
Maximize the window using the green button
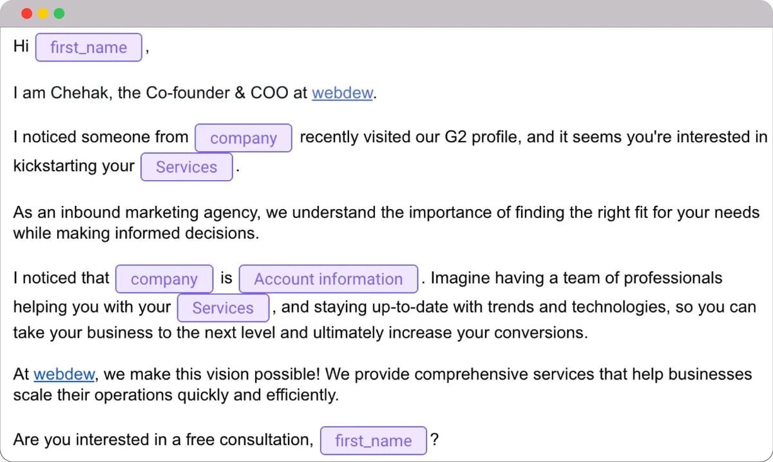(x=59, y=14)
